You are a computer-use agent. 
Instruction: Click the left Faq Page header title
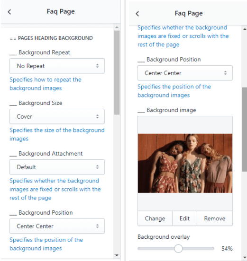61,12
